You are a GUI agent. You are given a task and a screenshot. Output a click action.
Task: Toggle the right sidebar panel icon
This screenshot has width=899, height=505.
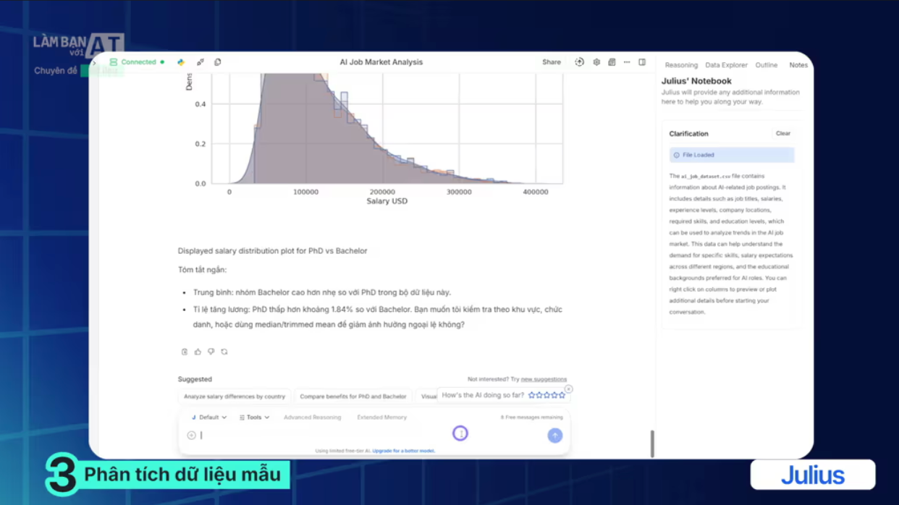(642, 62)
